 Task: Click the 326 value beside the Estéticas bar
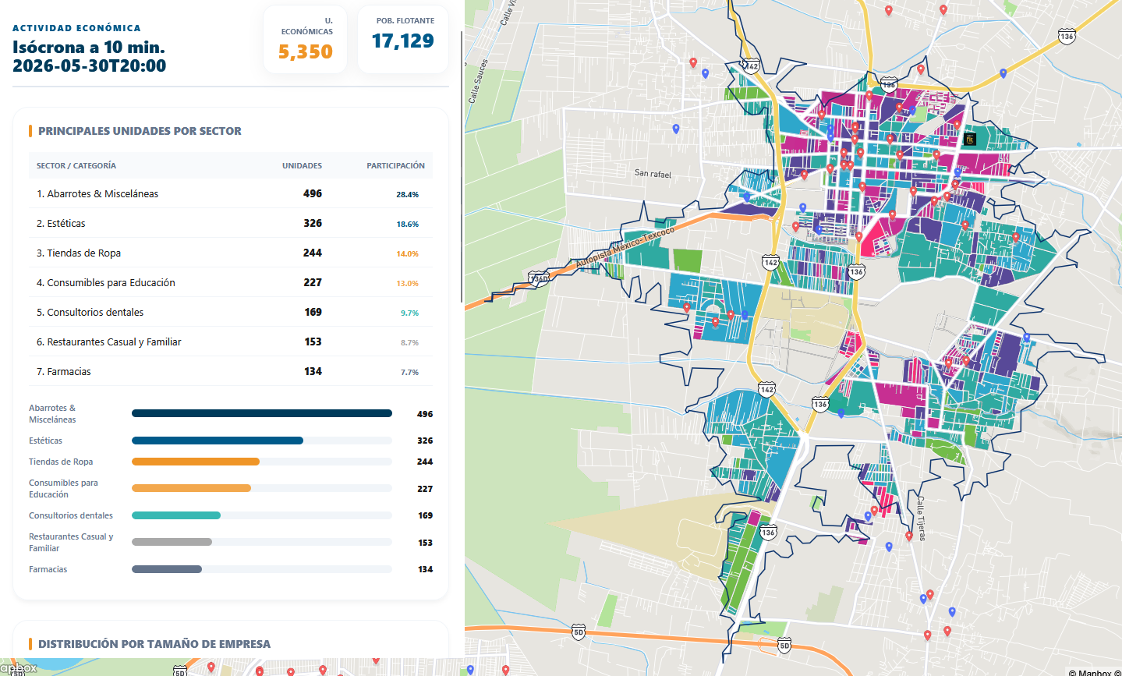click(425, 441)
